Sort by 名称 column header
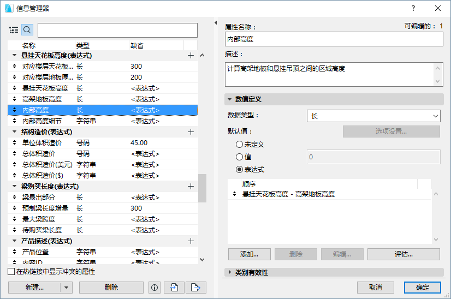451x299 pixels. pos(48,45)
